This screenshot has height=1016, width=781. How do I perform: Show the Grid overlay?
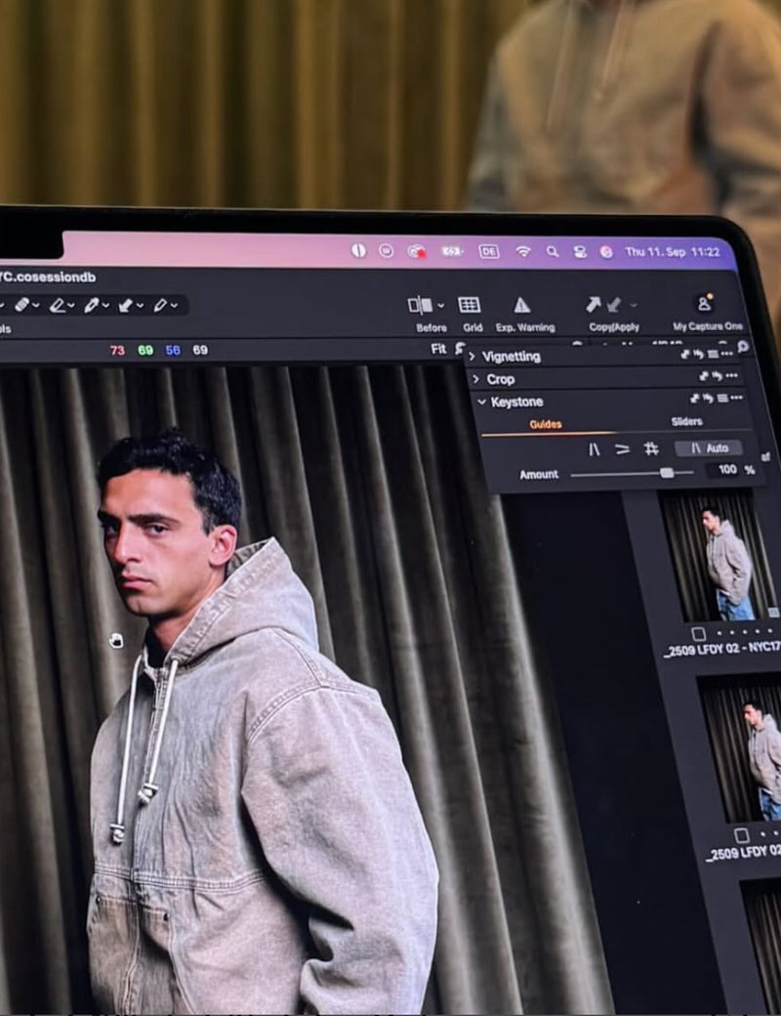click(x=470, y=305)
